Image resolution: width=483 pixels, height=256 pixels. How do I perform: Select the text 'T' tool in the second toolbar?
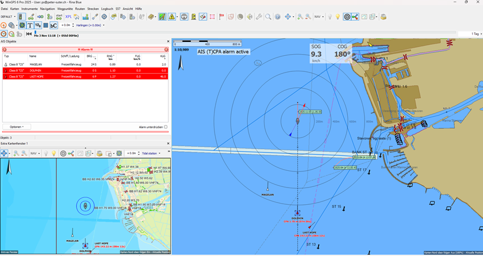click(30, 25)
